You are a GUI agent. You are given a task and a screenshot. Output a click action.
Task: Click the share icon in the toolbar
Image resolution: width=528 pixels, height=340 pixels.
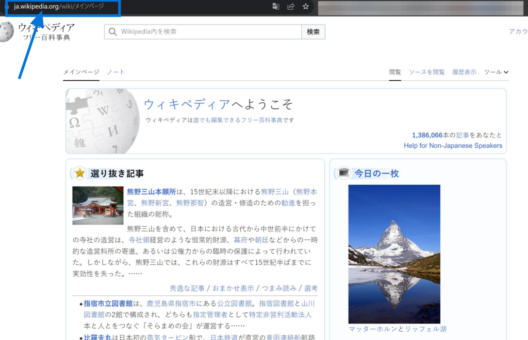[291, 7]
